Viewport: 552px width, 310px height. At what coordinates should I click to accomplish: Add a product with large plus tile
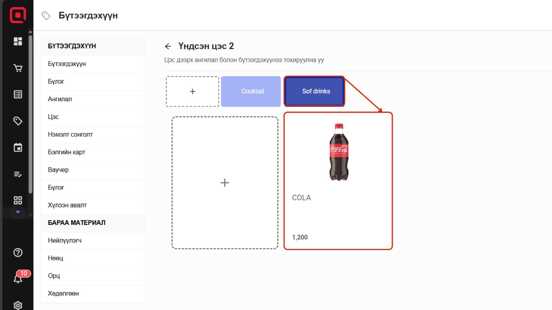coord(225,183)
